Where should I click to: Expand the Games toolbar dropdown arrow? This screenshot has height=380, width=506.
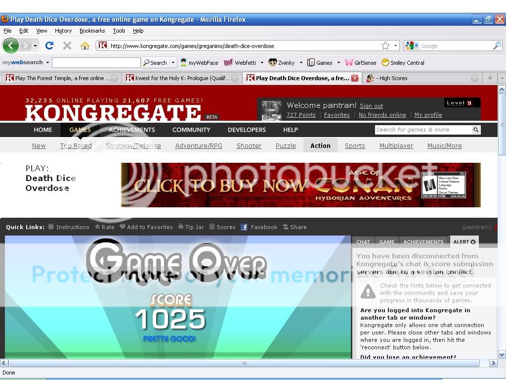click(x=338, y=63)
